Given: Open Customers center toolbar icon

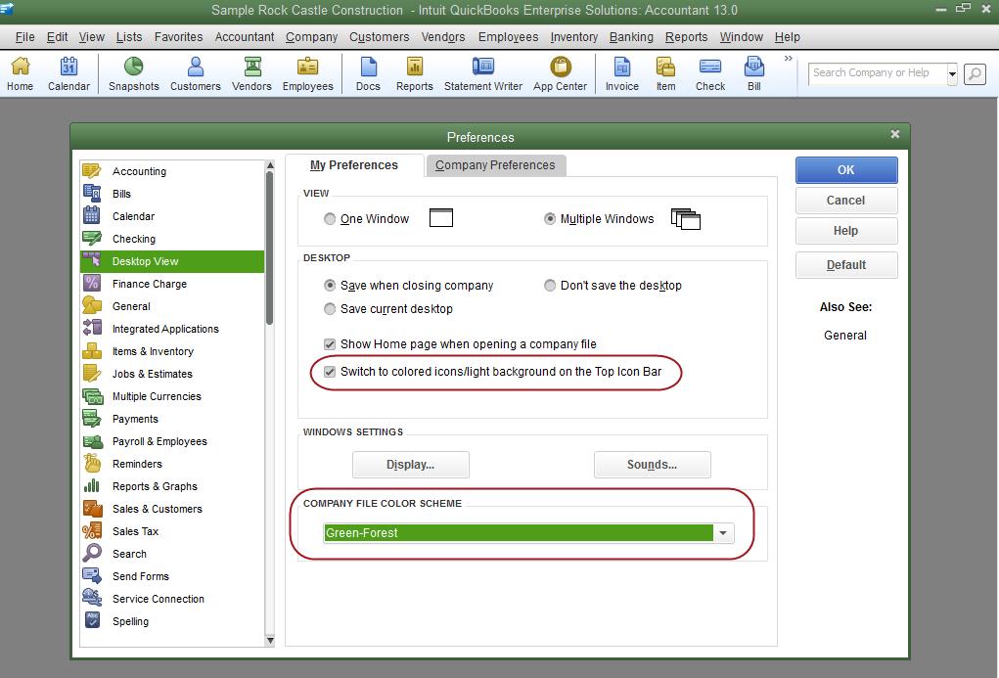Looking at the screenshot, I should coord(196,73).
